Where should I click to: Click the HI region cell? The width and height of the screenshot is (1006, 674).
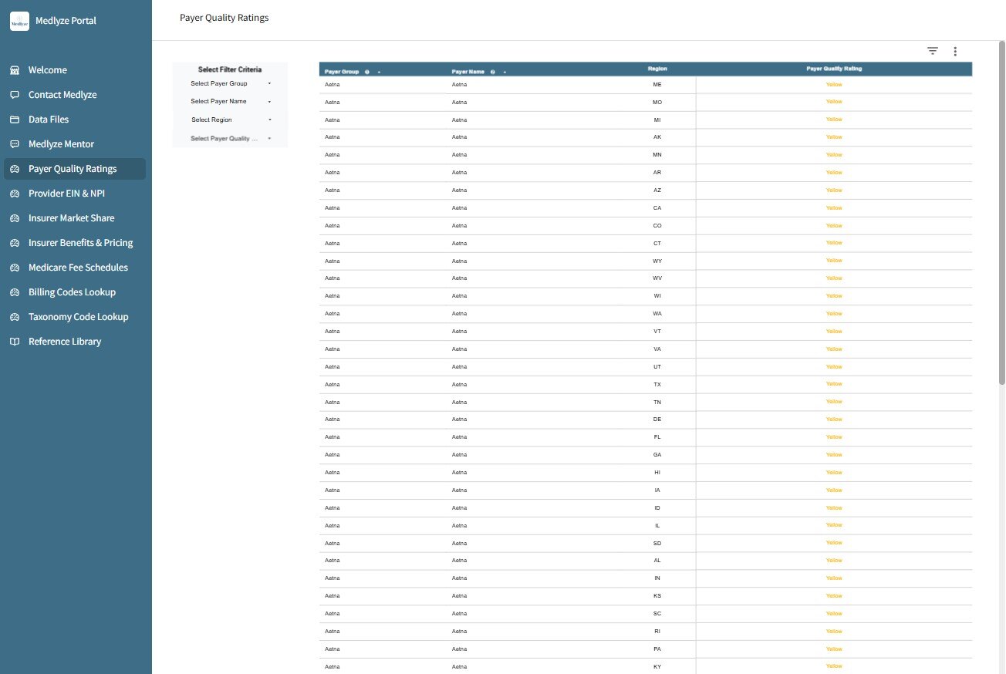pyautogui.click(x=657, y=473)
